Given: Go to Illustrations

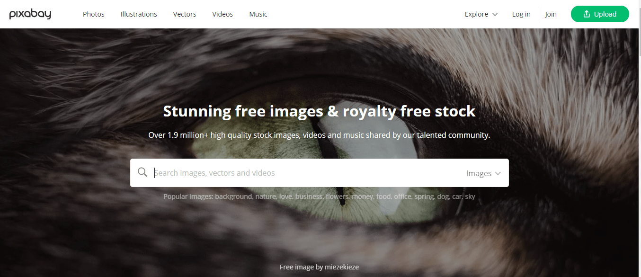Looking at the screenshot, I should click(139, 14).
